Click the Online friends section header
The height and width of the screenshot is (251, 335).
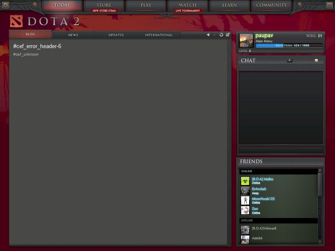coord(279,171)
